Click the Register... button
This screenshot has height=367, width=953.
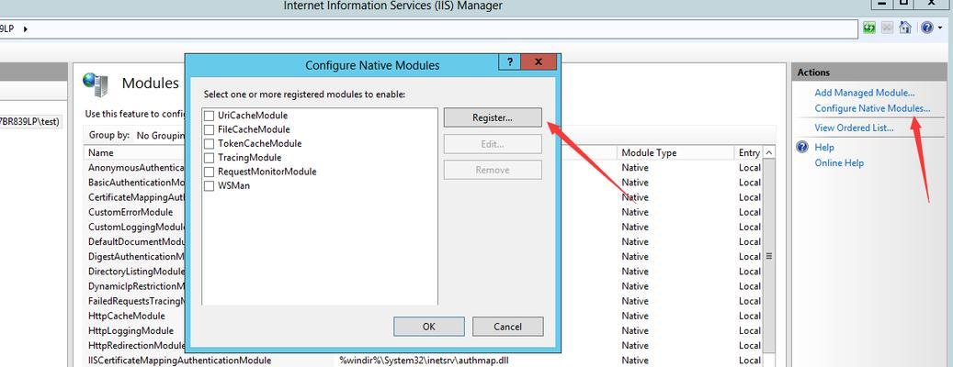coord(493,117)
